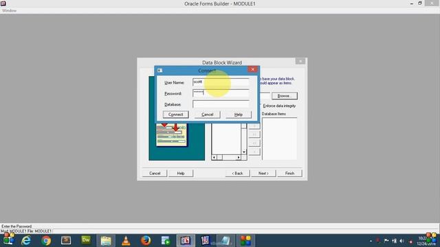Close the Connect dialog with red X
Screen dimensions: 440x247
[252, 69]
